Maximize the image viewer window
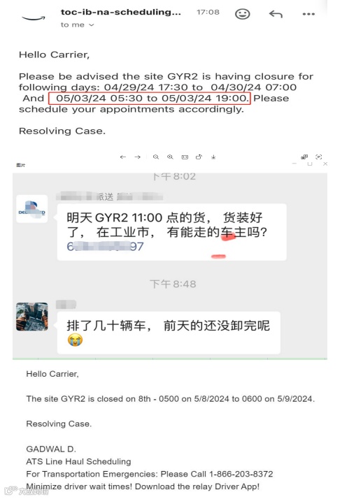 click(x=310, y=164)
